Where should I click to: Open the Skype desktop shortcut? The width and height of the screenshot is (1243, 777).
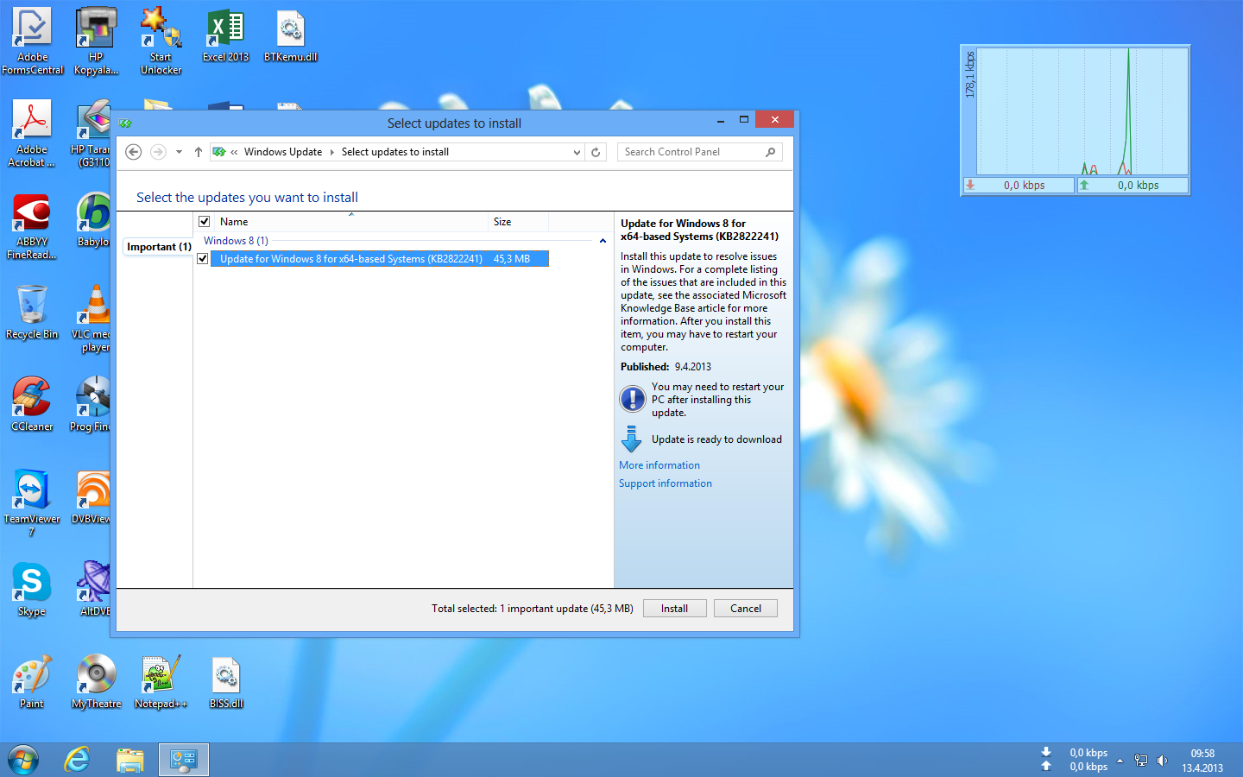pyautogui.click(x=32, y=589)
